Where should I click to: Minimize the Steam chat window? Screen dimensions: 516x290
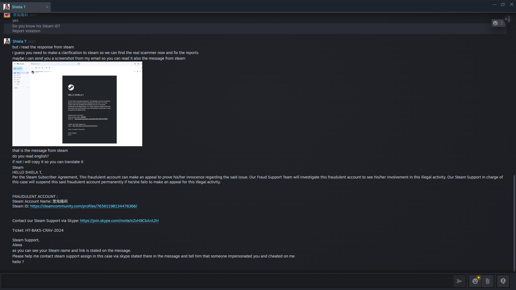(494, 4)
